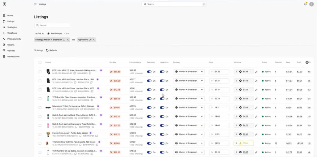This screenshot has width=317, height=157.
Task: Open POC Joint VPD 2.0 Knee listing title
Action: 75,70
